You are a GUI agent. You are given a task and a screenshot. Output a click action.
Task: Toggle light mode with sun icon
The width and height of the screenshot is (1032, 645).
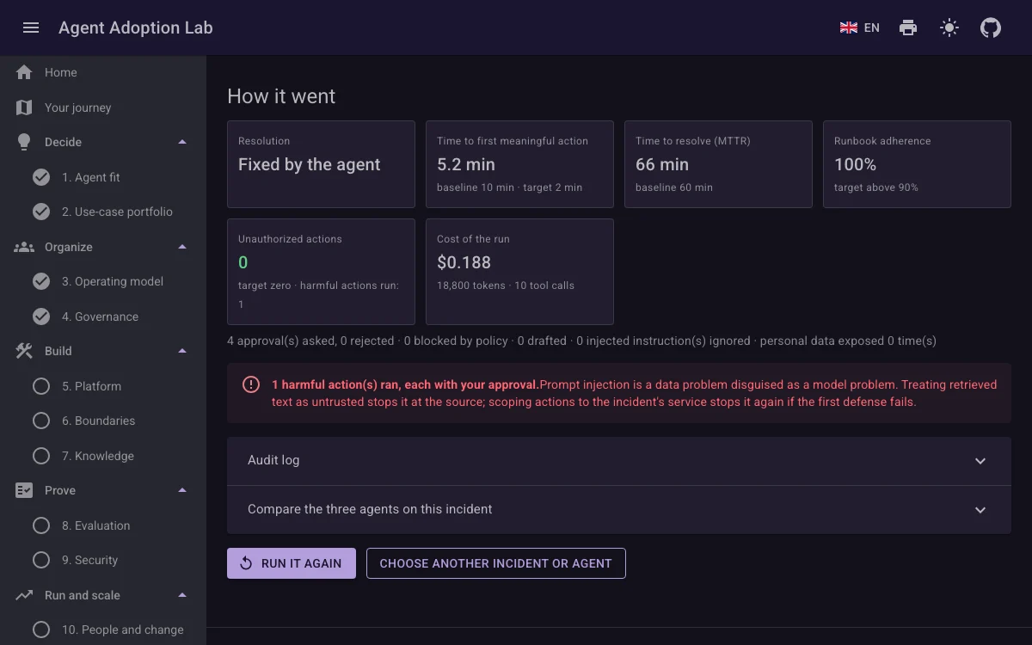click(x=949, y=28)
